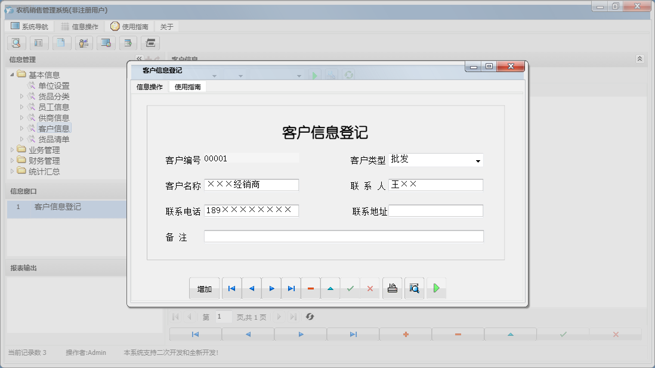Click the employee settings toolbar icon

(x=84, y=43)
